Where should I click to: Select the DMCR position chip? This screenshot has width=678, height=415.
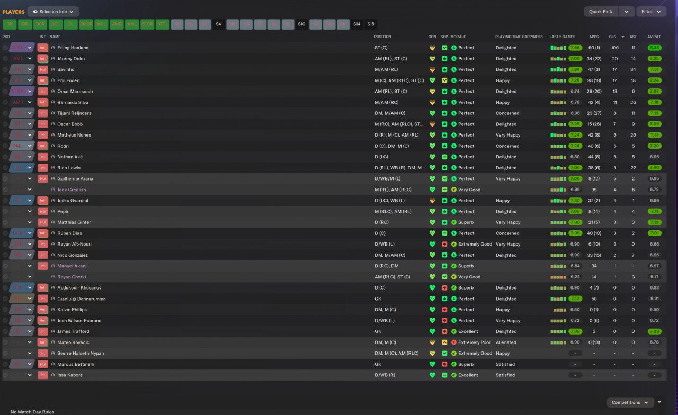pyautogui.click(x=86, y=24)
